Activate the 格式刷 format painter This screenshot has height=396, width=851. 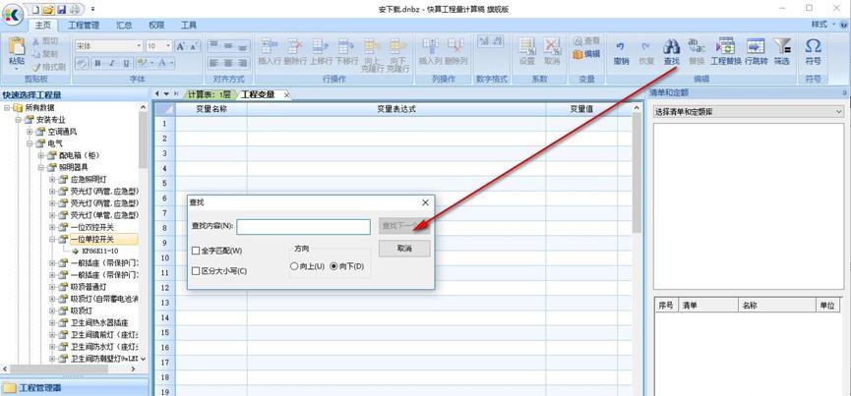48,67
